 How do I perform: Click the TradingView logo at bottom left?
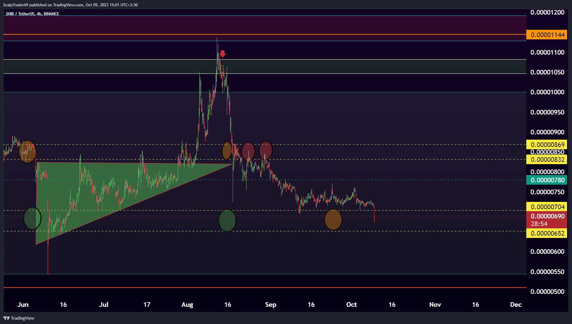click(19, 318)
